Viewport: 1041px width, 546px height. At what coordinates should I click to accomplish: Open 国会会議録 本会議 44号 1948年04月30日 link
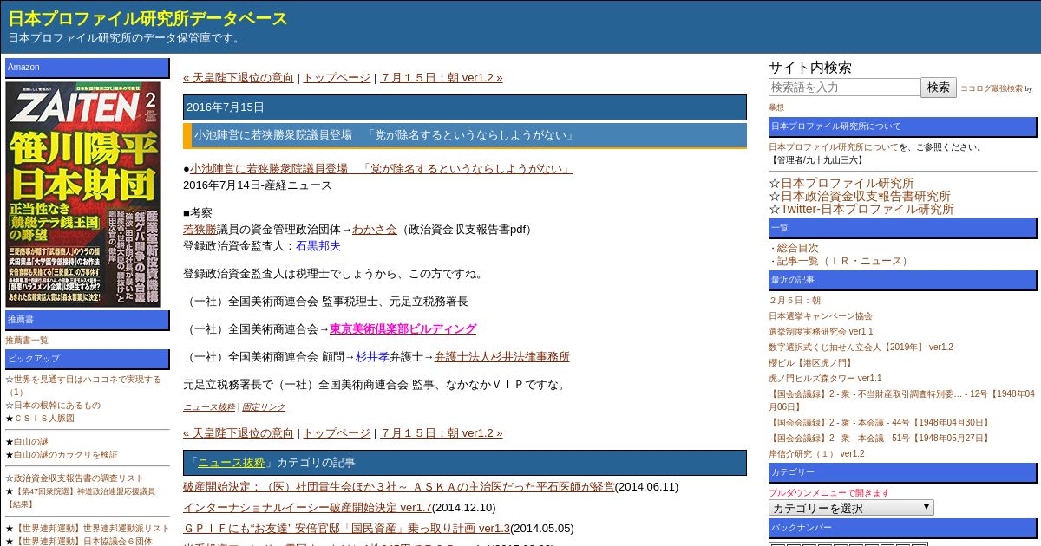[880, 423]
